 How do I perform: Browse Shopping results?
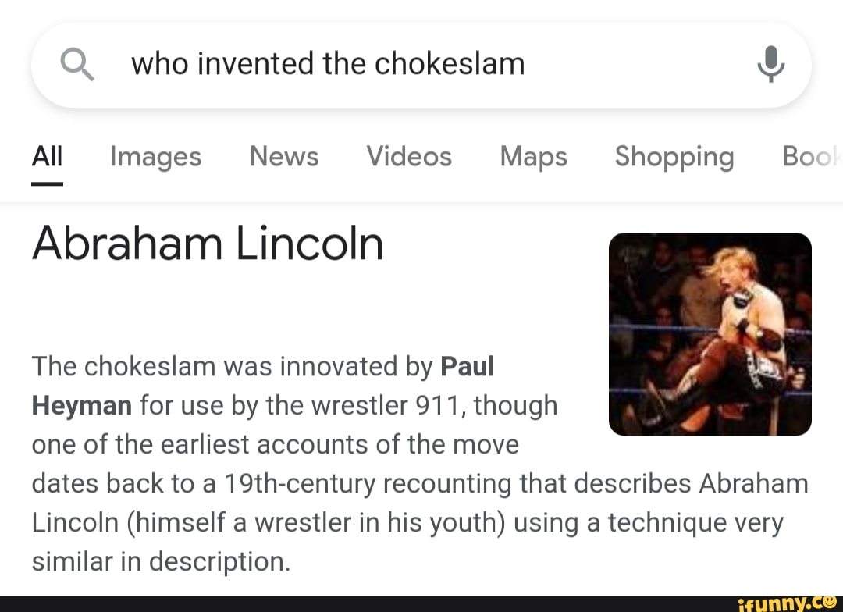[674, 156]
